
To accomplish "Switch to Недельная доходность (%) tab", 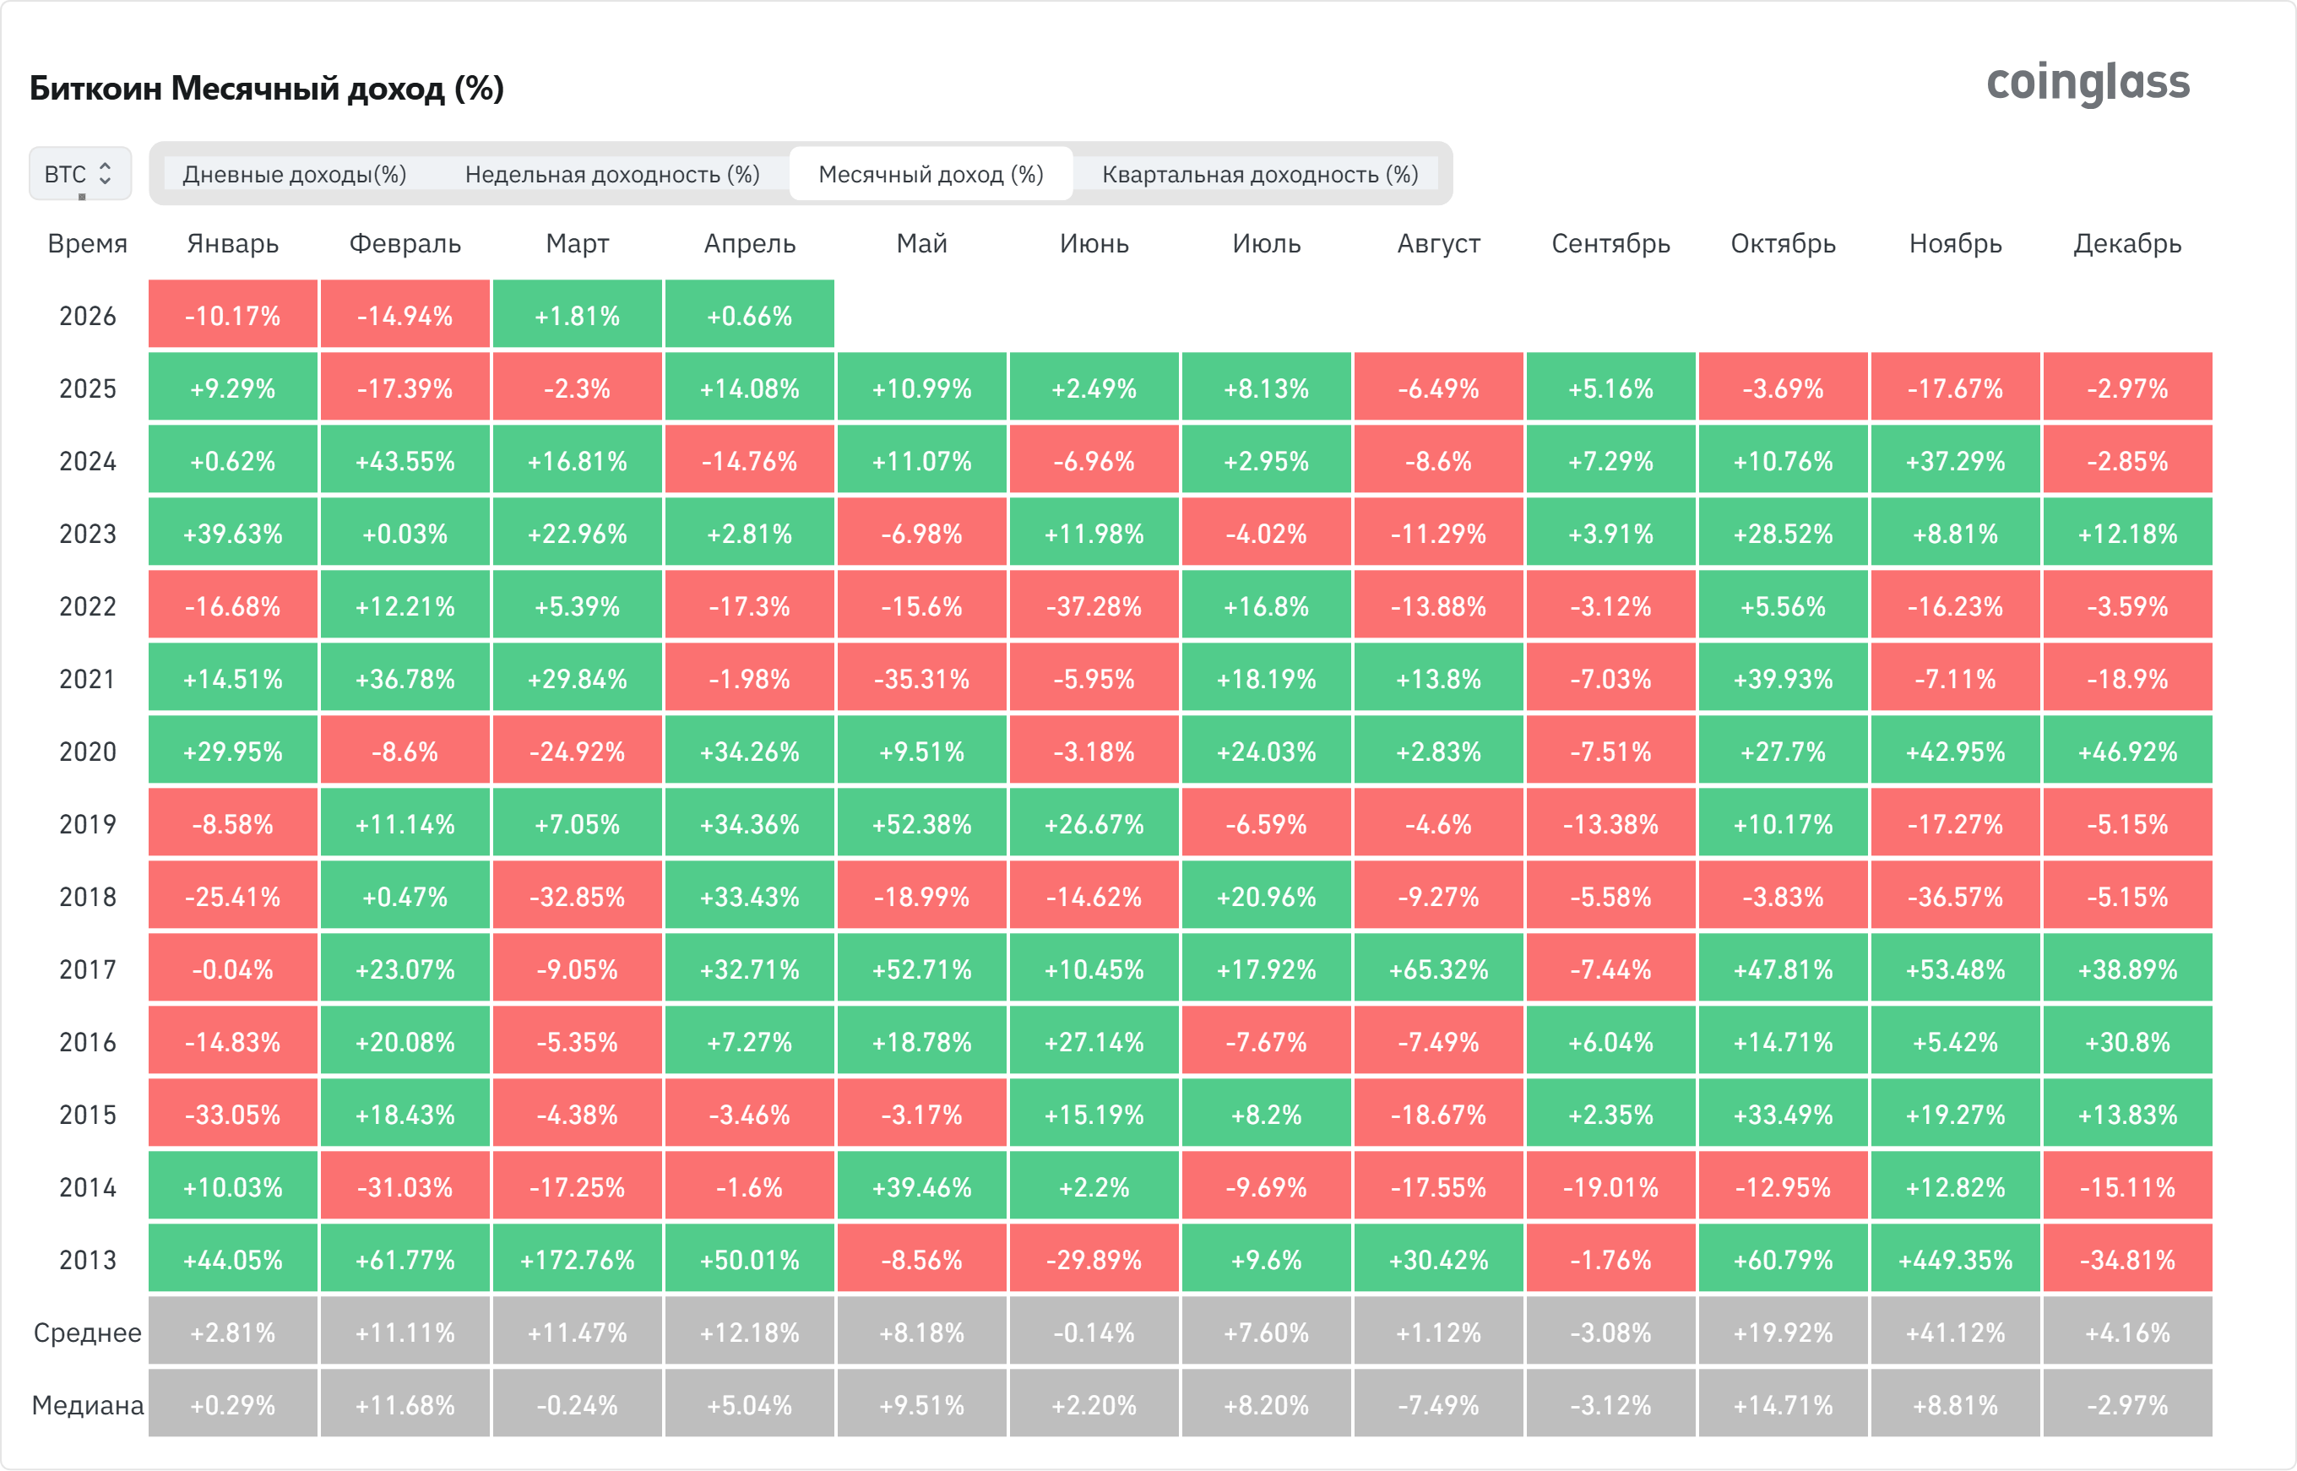I will [x=612, y=174].
